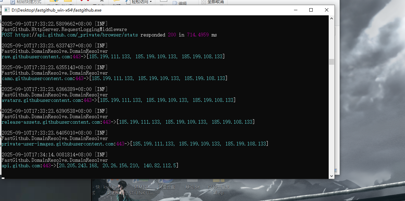Click the 200 response status code
The image size is (405, 201).
tap(172, 35)
